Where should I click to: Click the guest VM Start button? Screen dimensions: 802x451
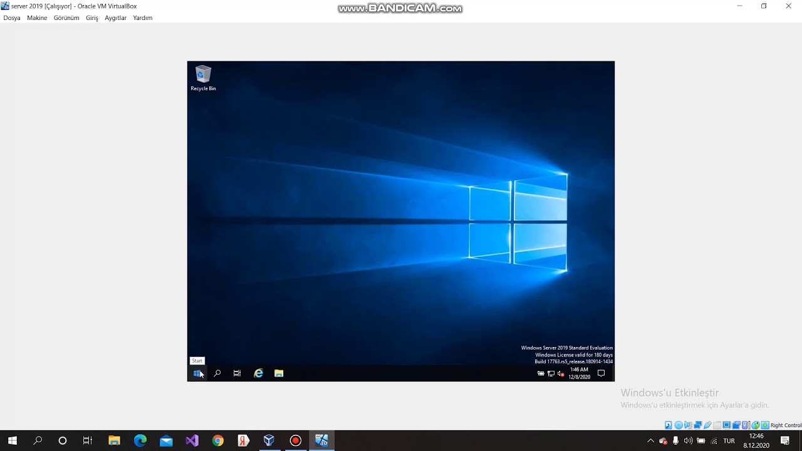tap(197, 373)
